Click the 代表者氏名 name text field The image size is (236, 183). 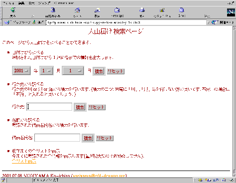(57, 138)
